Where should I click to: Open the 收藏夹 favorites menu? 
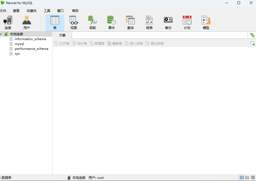click(32, 11)
